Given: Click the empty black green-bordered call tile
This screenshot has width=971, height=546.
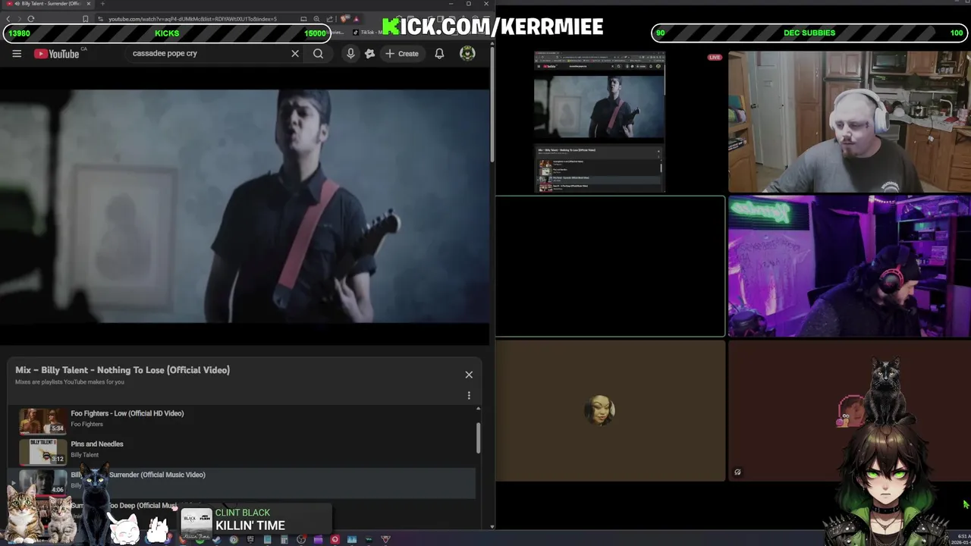Looking at the screenshot, I should (x=611, y=266).
